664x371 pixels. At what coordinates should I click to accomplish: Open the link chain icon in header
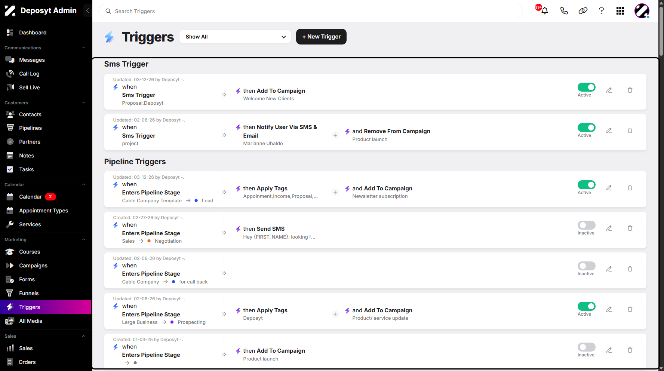583,11
